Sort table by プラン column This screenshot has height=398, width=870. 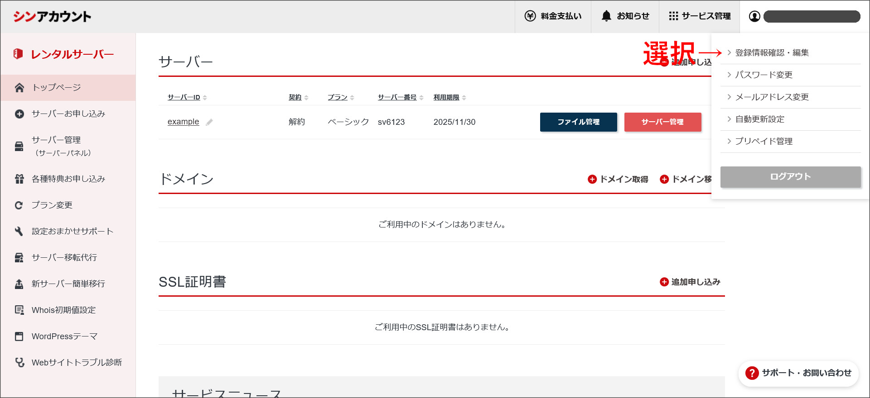[x=341, y=97]
